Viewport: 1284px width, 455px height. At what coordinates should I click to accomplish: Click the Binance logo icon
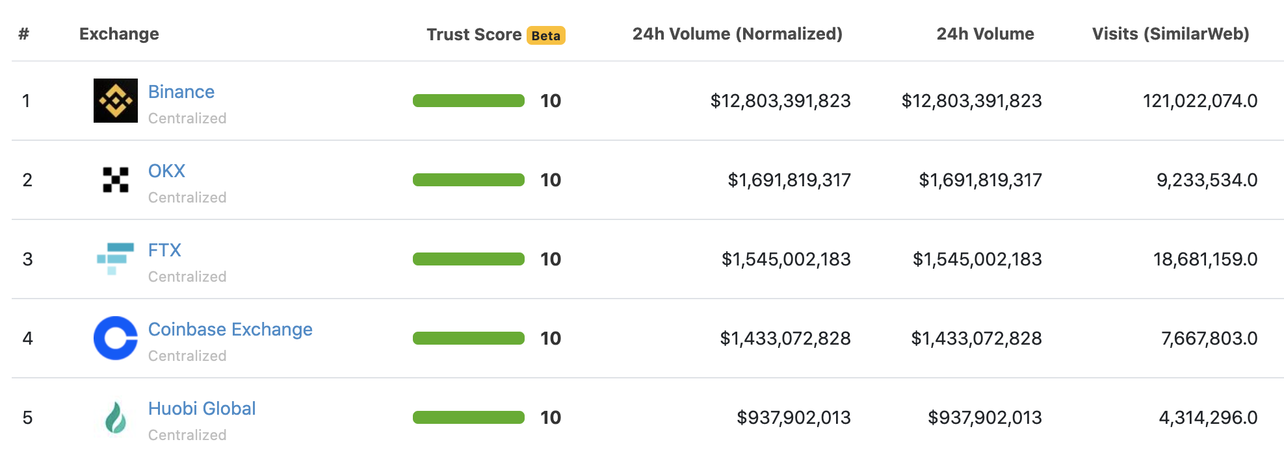(116, 101)
